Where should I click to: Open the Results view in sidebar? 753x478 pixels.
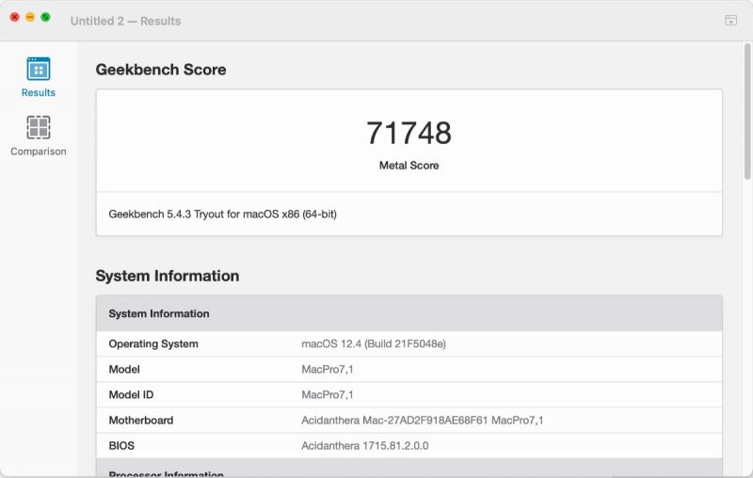point(39,77)
